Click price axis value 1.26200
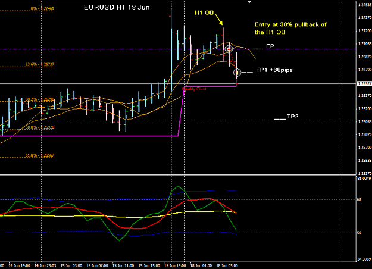This screenshot has width=372, height=269. (364, 109)
